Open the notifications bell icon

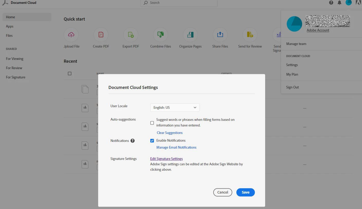(x=339, y=3)
